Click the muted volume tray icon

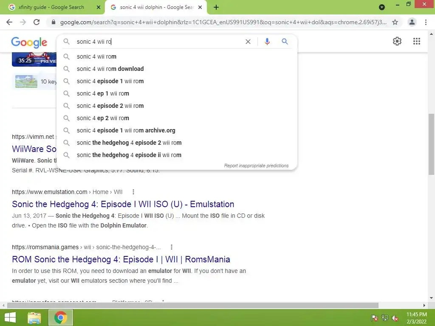pos(395,318)
